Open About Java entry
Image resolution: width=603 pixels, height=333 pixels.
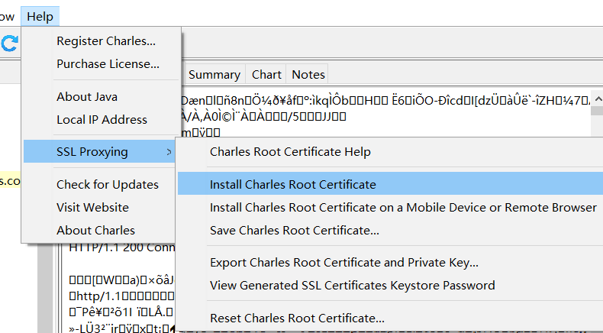tap(102, 97)
